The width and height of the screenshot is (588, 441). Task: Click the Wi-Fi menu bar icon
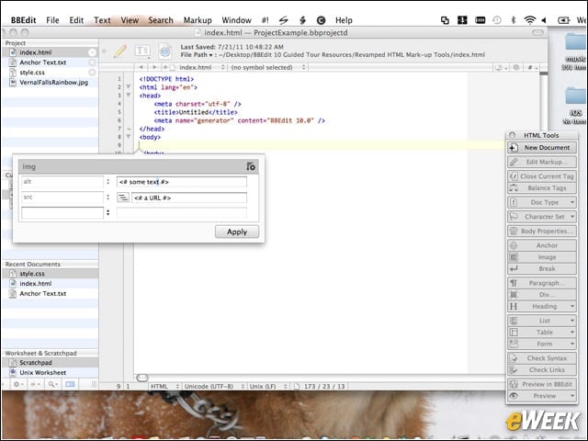529,20
